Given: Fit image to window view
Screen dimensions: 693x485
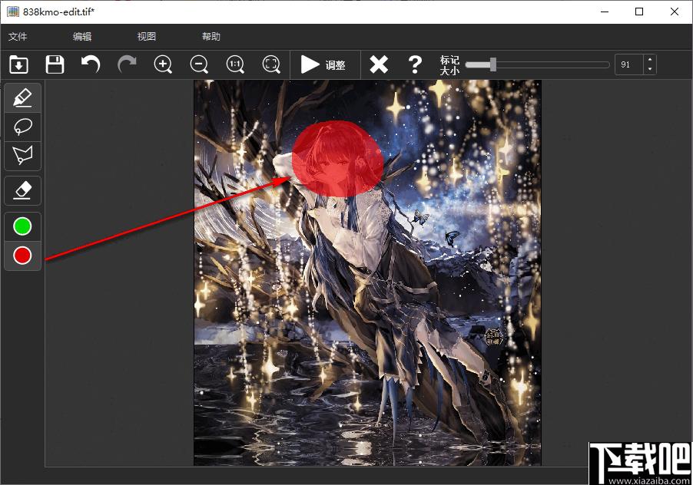Looking at the screenshot, I should click(x=271, y=64).
